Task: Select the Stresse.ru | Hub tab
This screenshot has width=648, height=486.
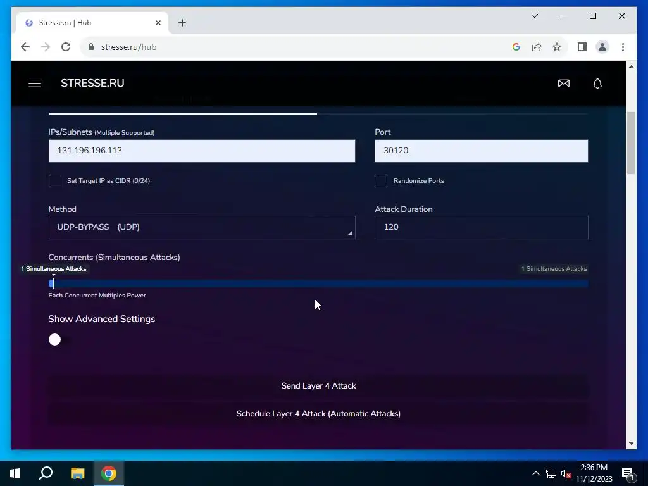Action: pyautogui.click(x=92, y=23)
